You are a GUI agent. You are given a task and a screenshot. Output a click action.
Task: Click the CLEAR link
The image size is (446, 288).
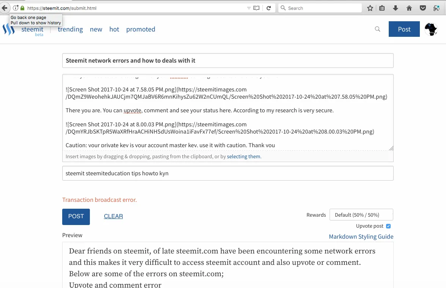[x=113, y=216]
